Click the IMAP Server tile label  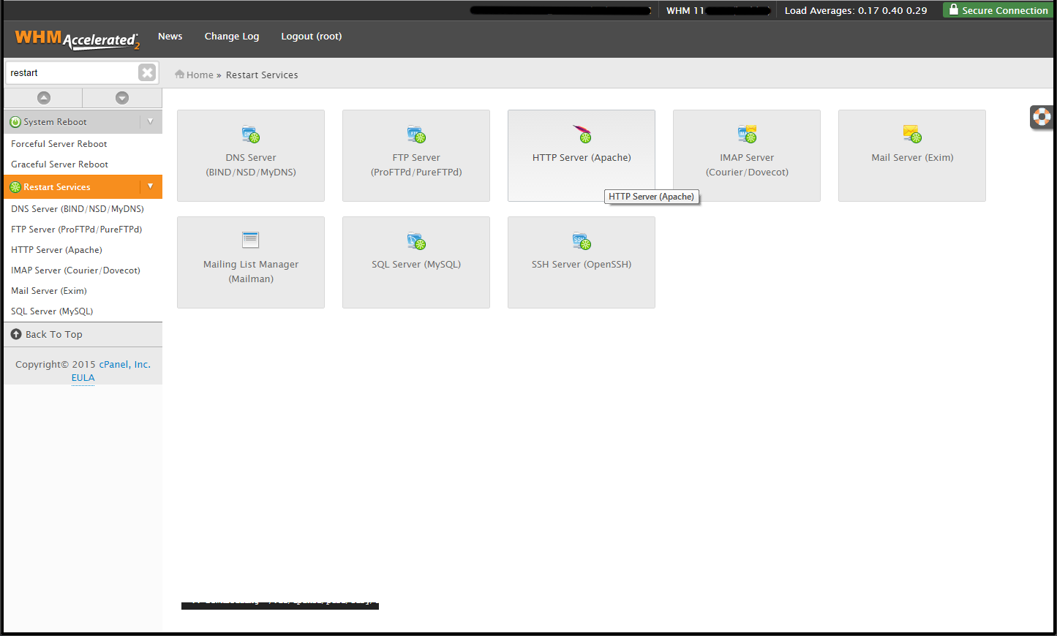click(x=747, y=165)
